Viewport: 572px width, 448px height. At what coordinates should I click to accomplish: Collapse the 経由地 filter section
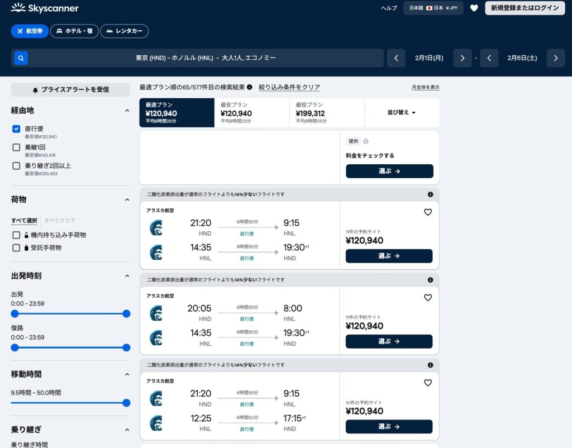tap(127, 111)
